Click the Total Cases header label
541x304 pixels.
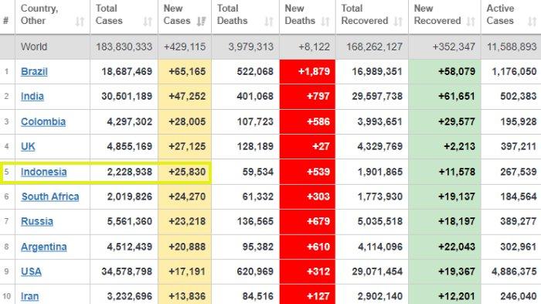click(109, 15)
